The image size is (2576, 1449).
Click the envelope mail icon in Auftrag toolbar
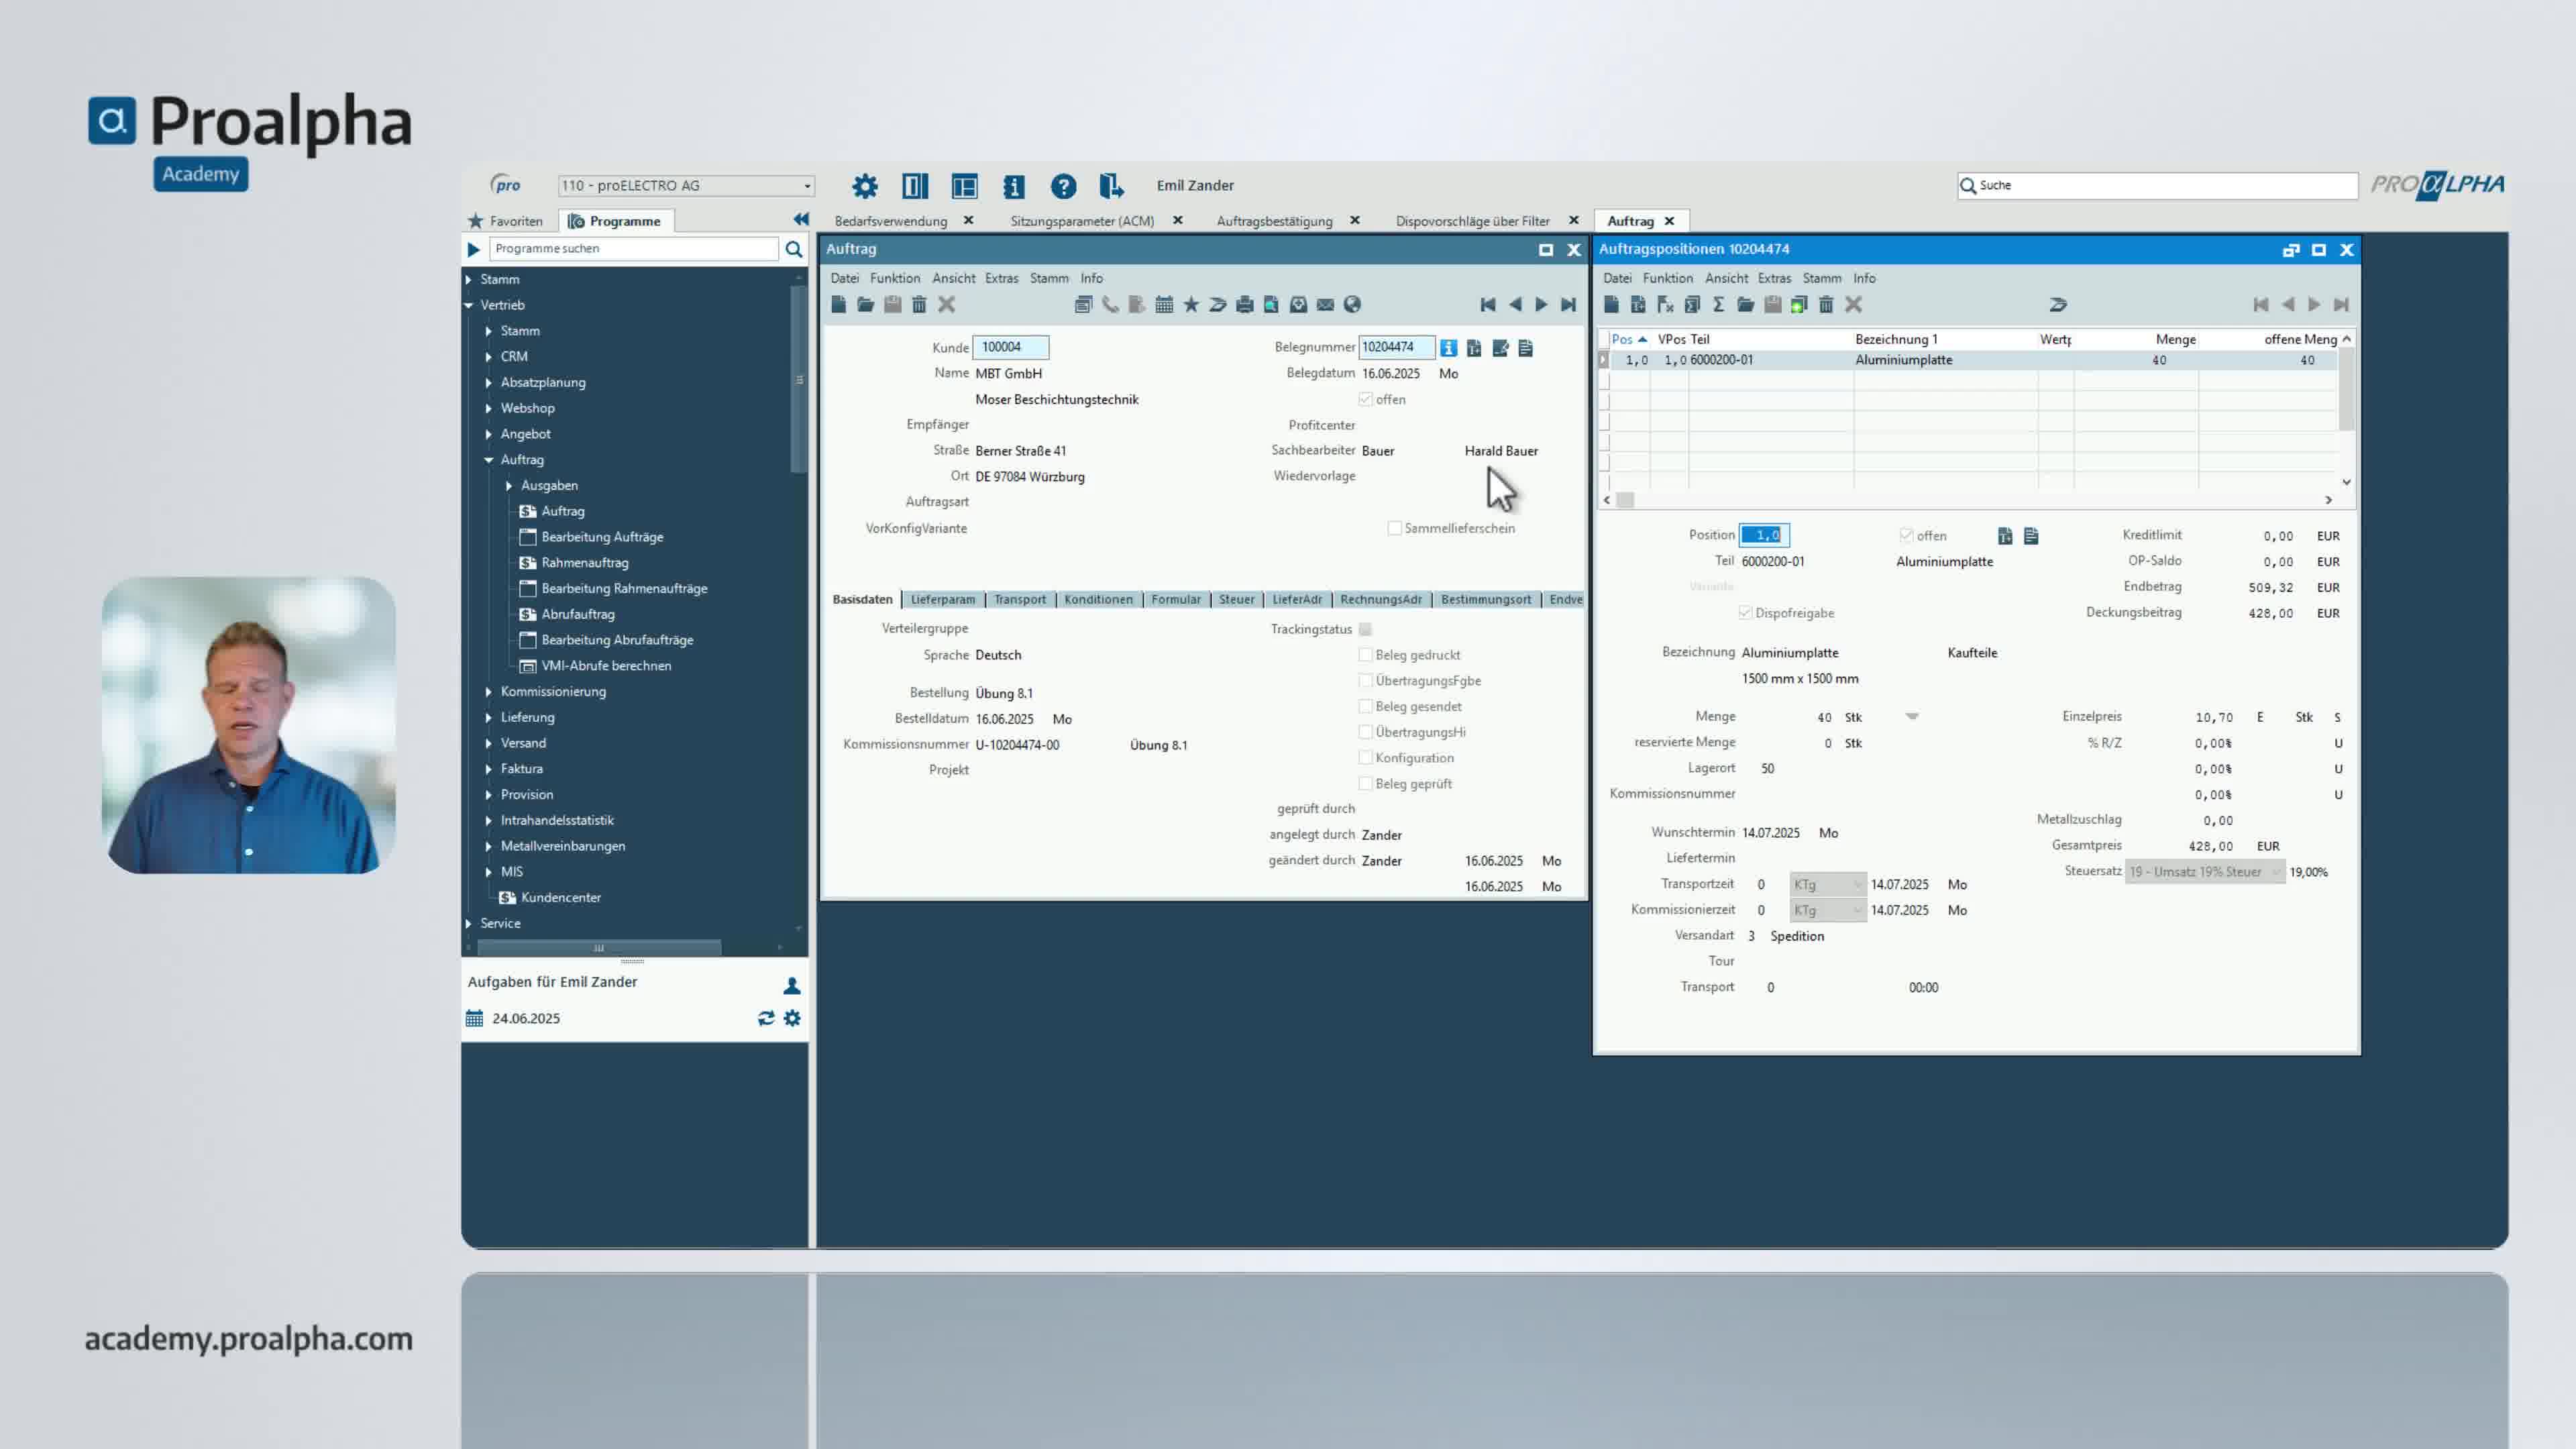coord(1325,305)
